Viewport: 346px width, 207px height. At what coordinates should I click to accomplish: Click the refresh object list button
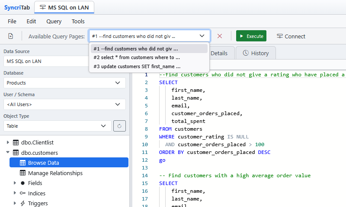119,126
